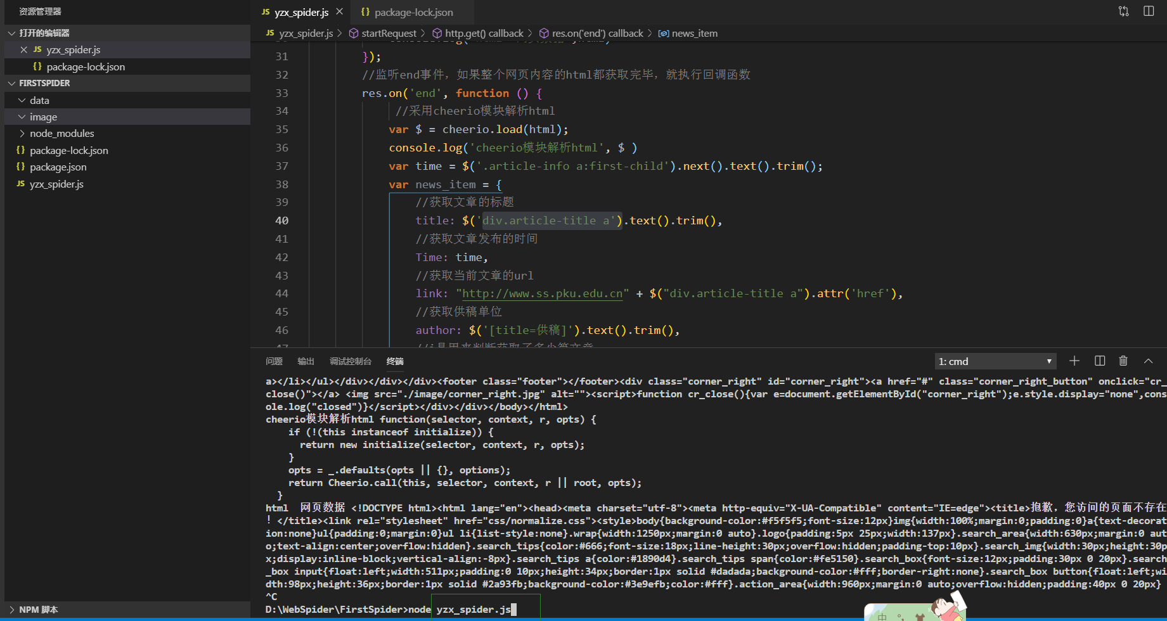
Task: Maximize the panel with the up chevron
Action: (x=1148, y=361)
